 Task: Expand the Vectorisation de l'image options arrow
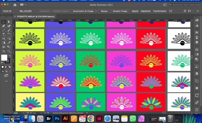[96, 11]
